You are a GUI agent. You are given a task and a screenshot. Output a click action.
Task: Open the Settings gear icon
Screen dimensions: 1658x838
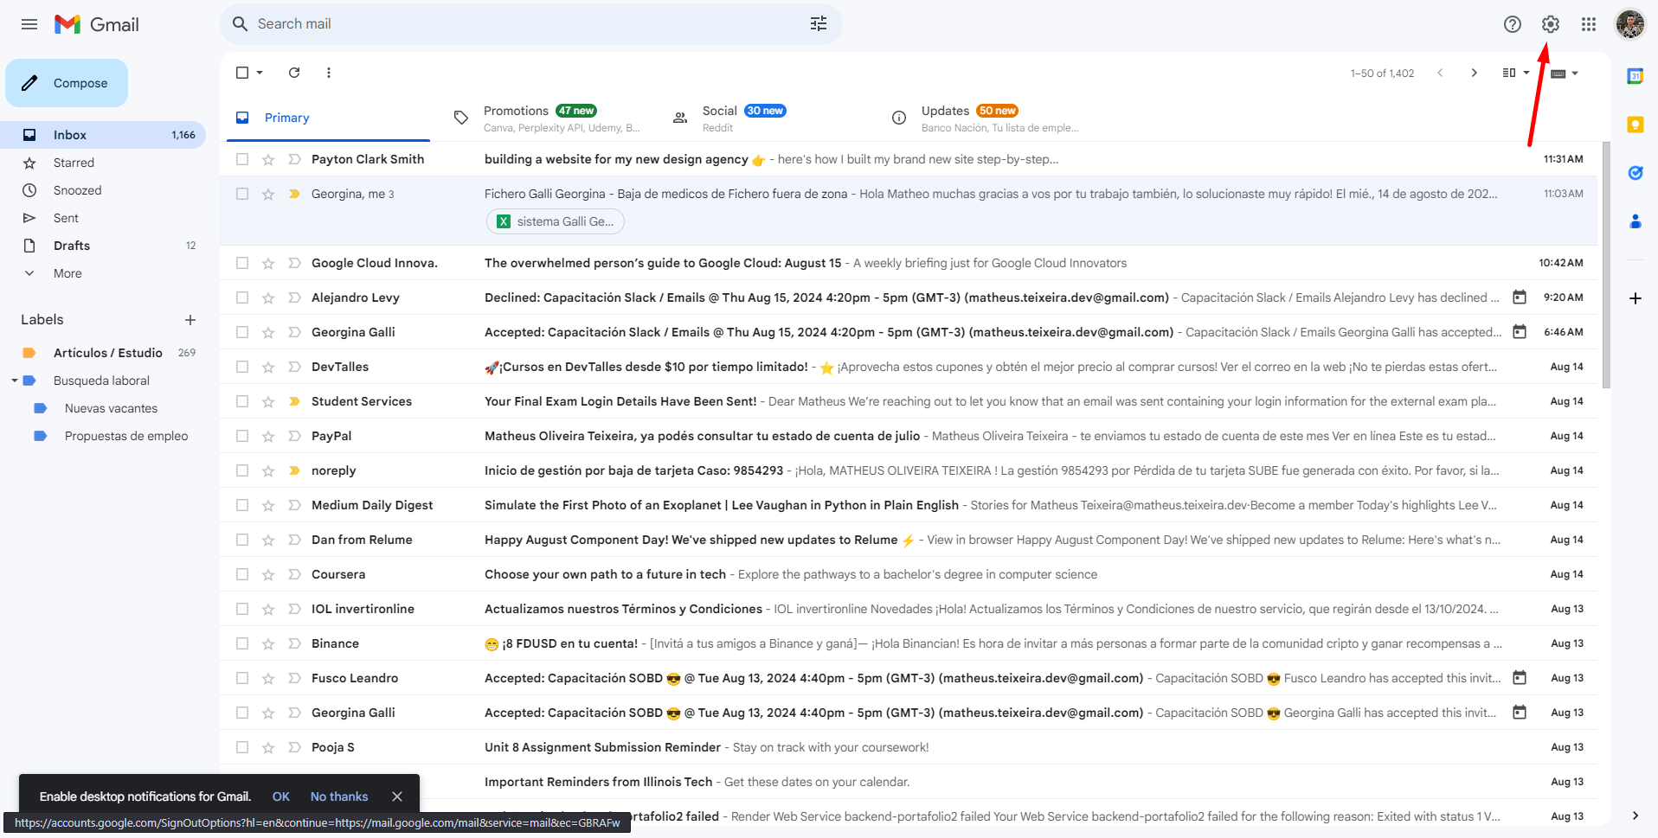click(1550, 24)
